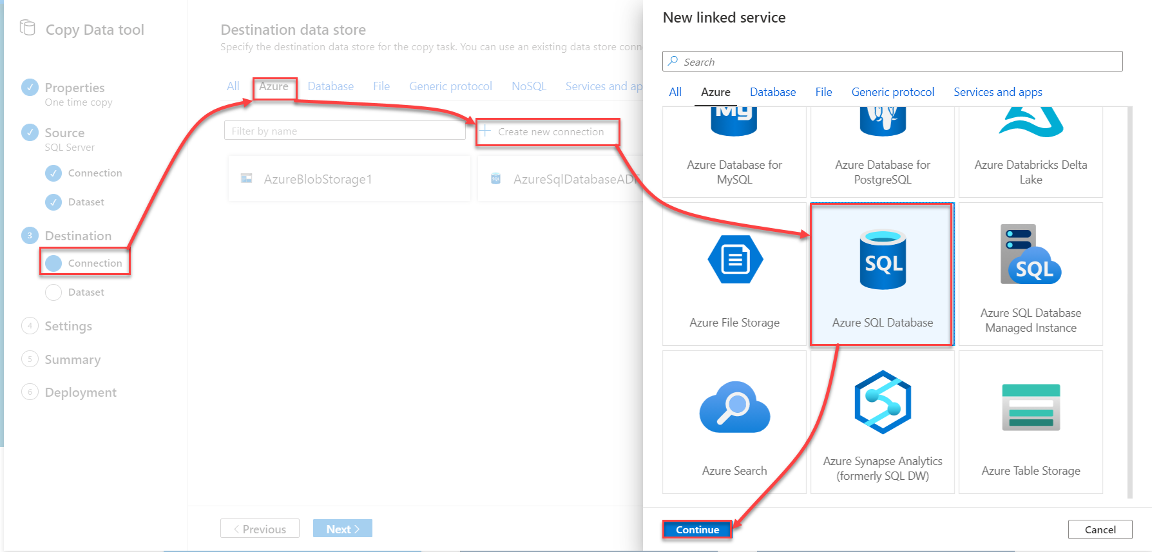Choose the Azure File Storage icon
1152x552 pixels.
click(734, 260)
